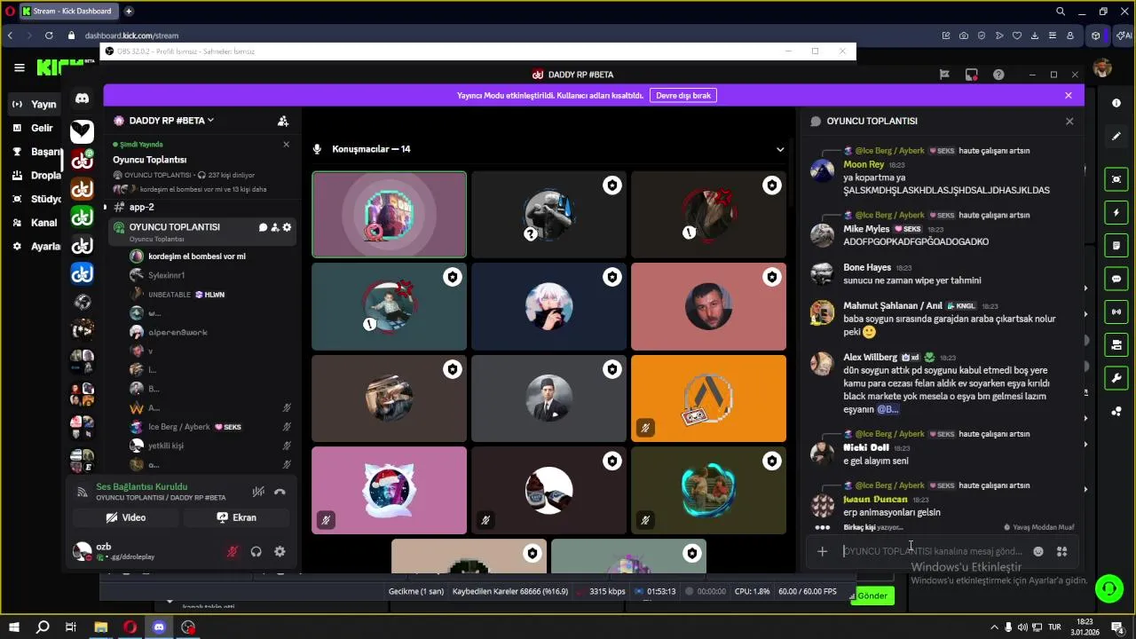1136x639 pixels.
Task: Open emoji picker in chat box
Action: (1038, 551)
